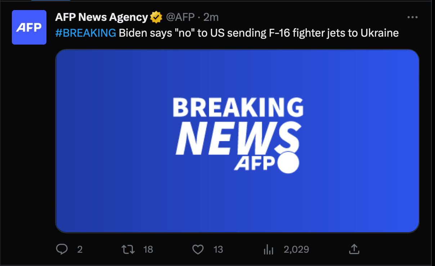Image resolution: width=435 pixels, height=266 pixels.
Task: Open the #BREAKING hashtag
Action: (x=86, y=33)
